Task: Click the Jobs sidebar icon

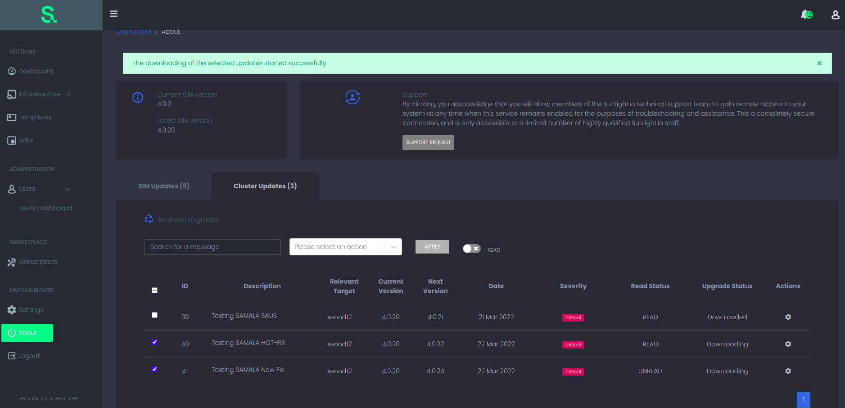Action: tap(12, 141)
